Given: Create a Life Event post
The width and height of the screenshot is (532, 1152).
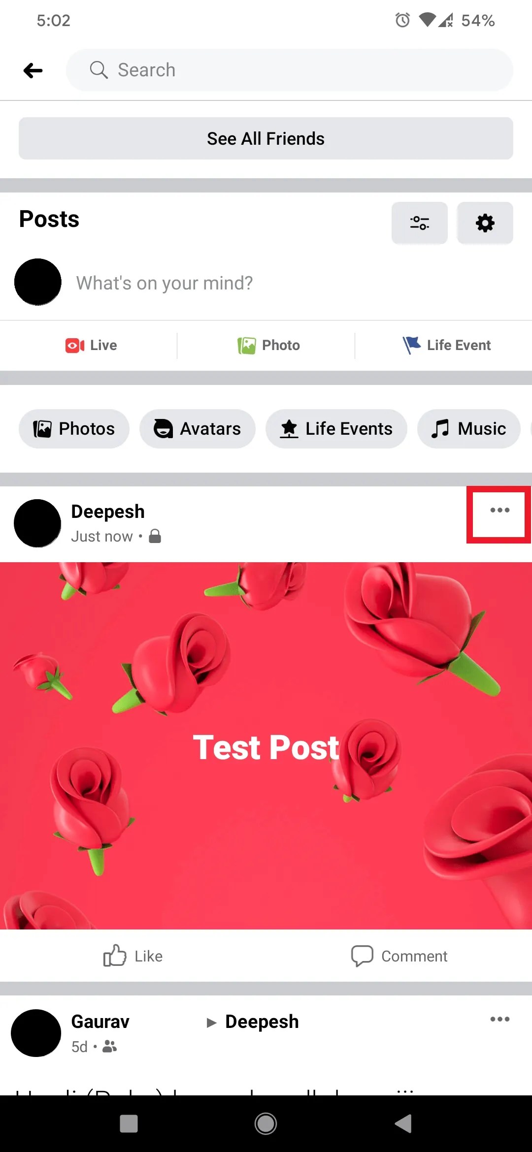Looking at the screenshot, I should [x=446, y=345].
